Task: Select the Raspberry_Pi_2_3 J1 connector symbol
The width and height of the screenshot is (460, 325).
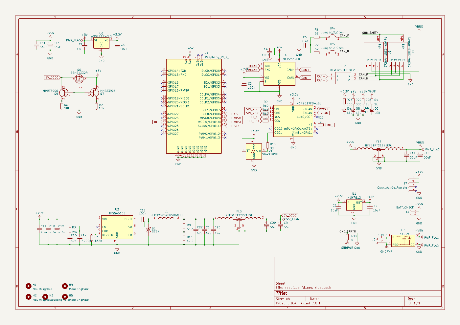Action: 194,106
